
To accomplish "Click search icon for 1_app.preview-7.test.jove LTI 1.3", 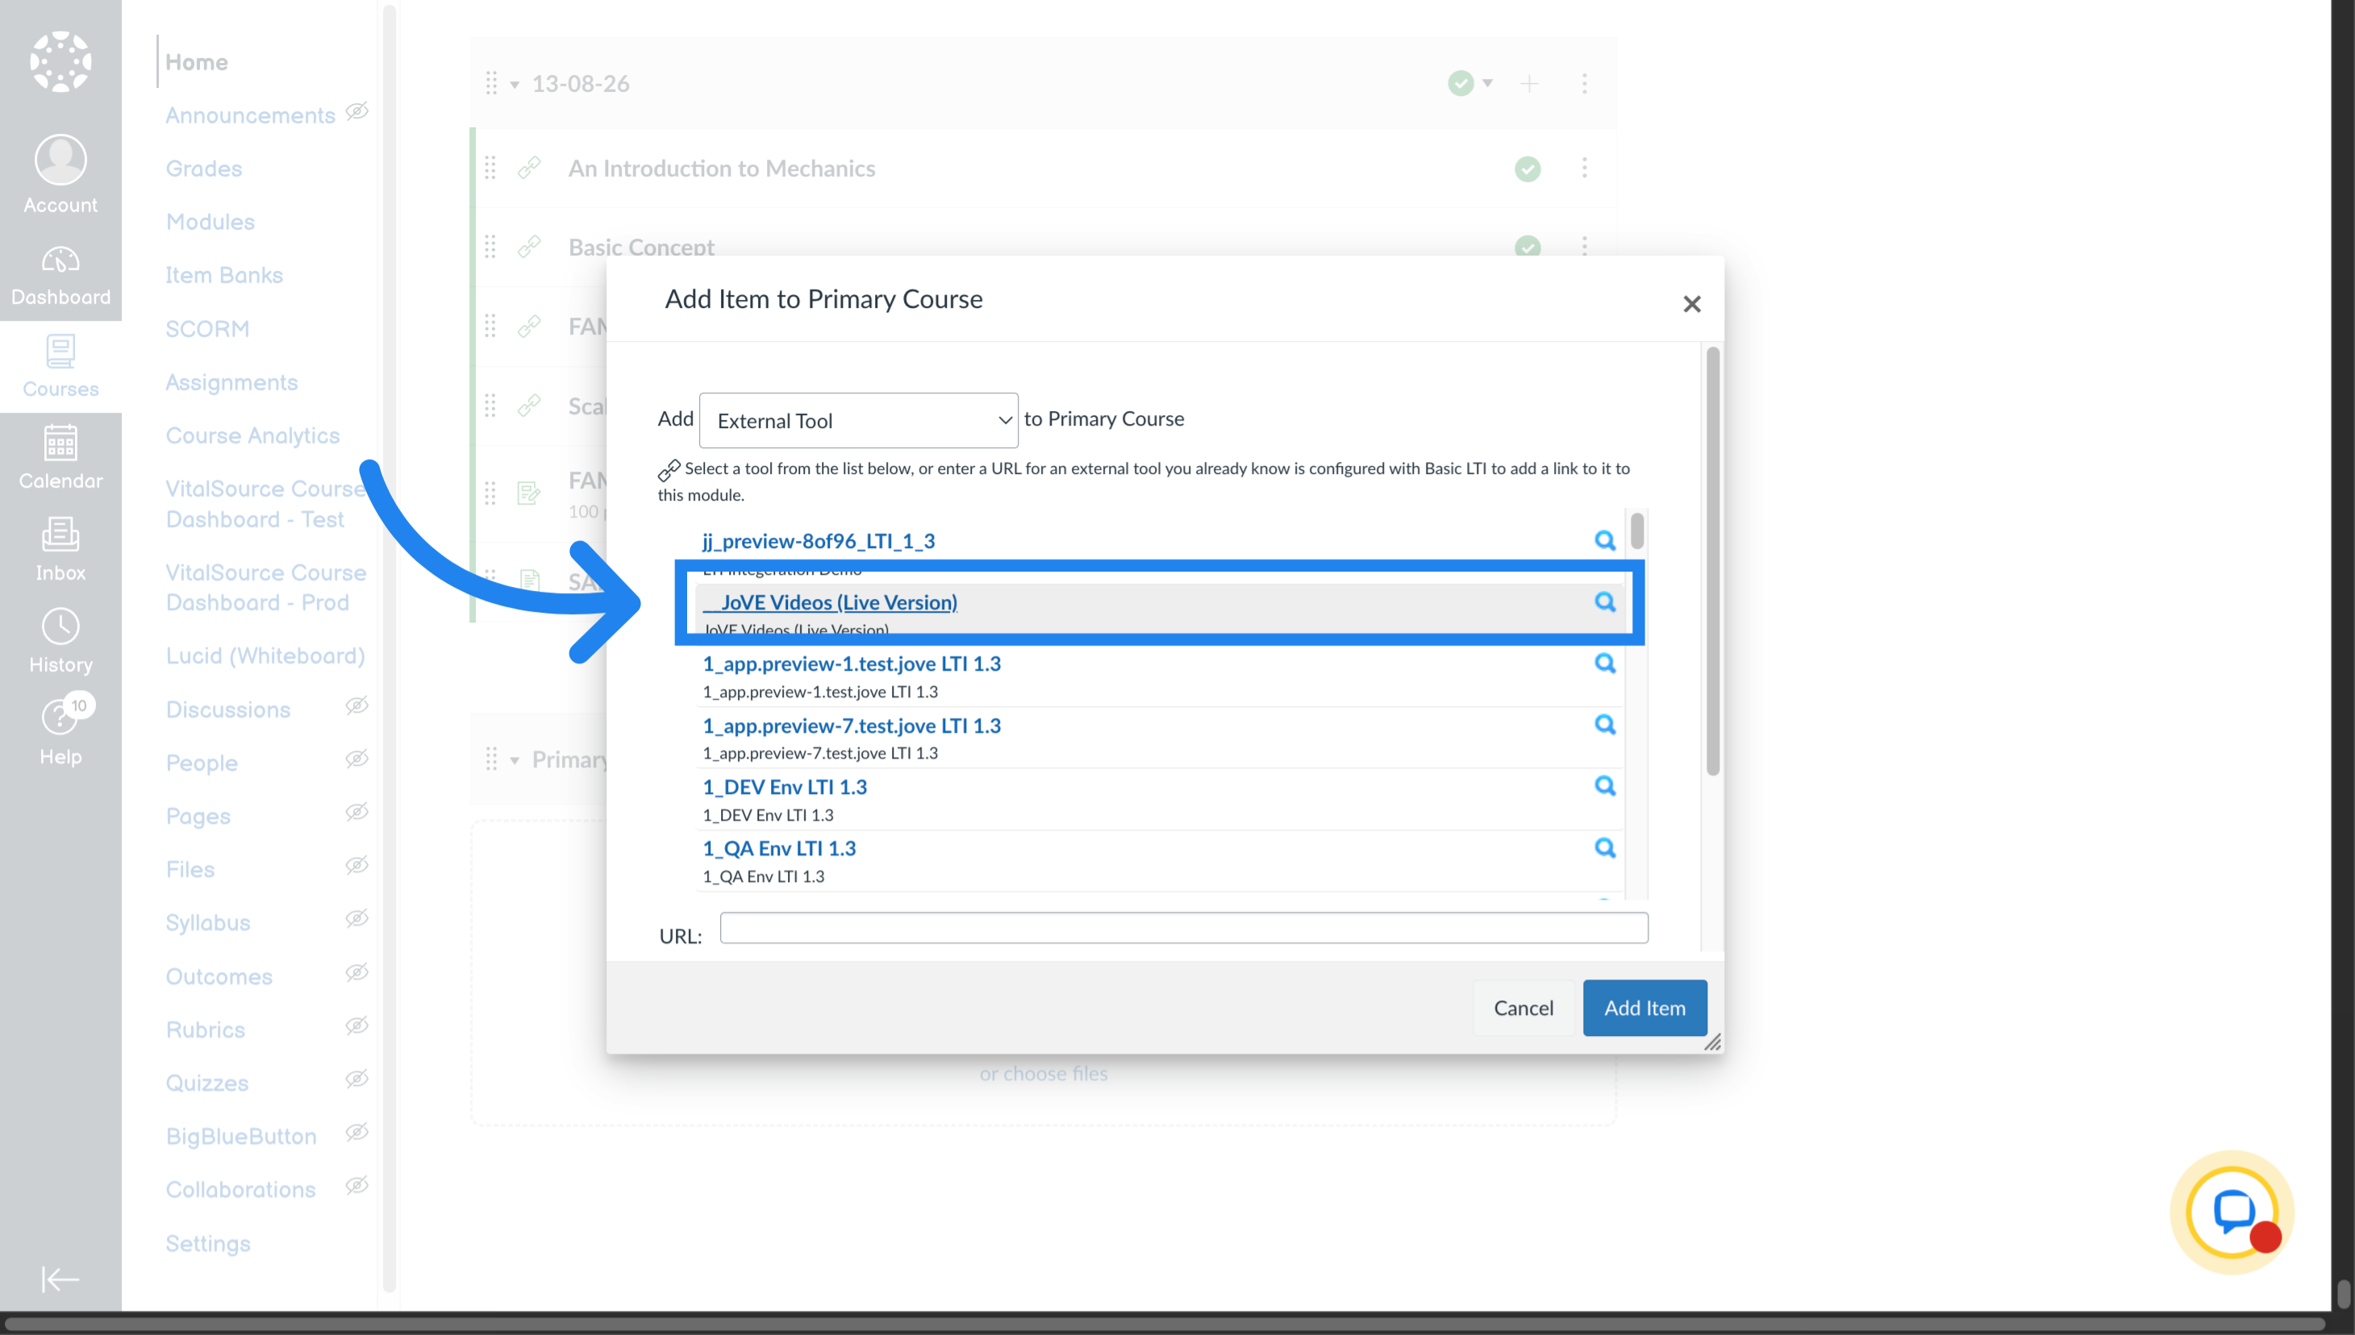I will (1604, 725).
